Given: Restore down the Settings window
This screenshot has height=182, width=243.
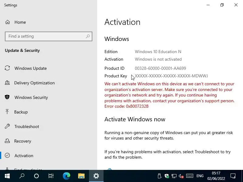Looking at the screenshot, I should [222, 5].
